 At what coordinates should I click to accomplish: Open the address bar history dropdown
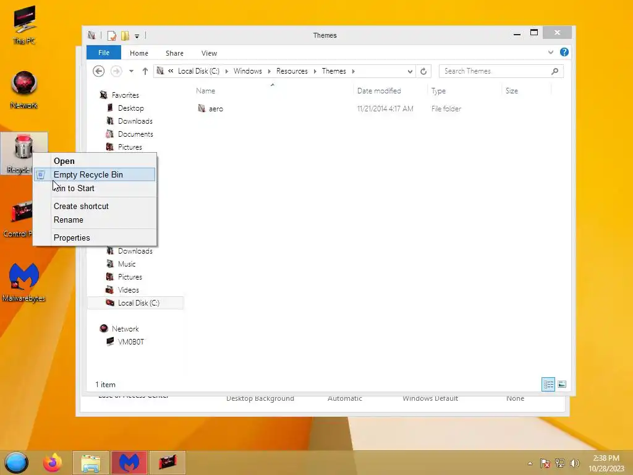coord(410,72)
